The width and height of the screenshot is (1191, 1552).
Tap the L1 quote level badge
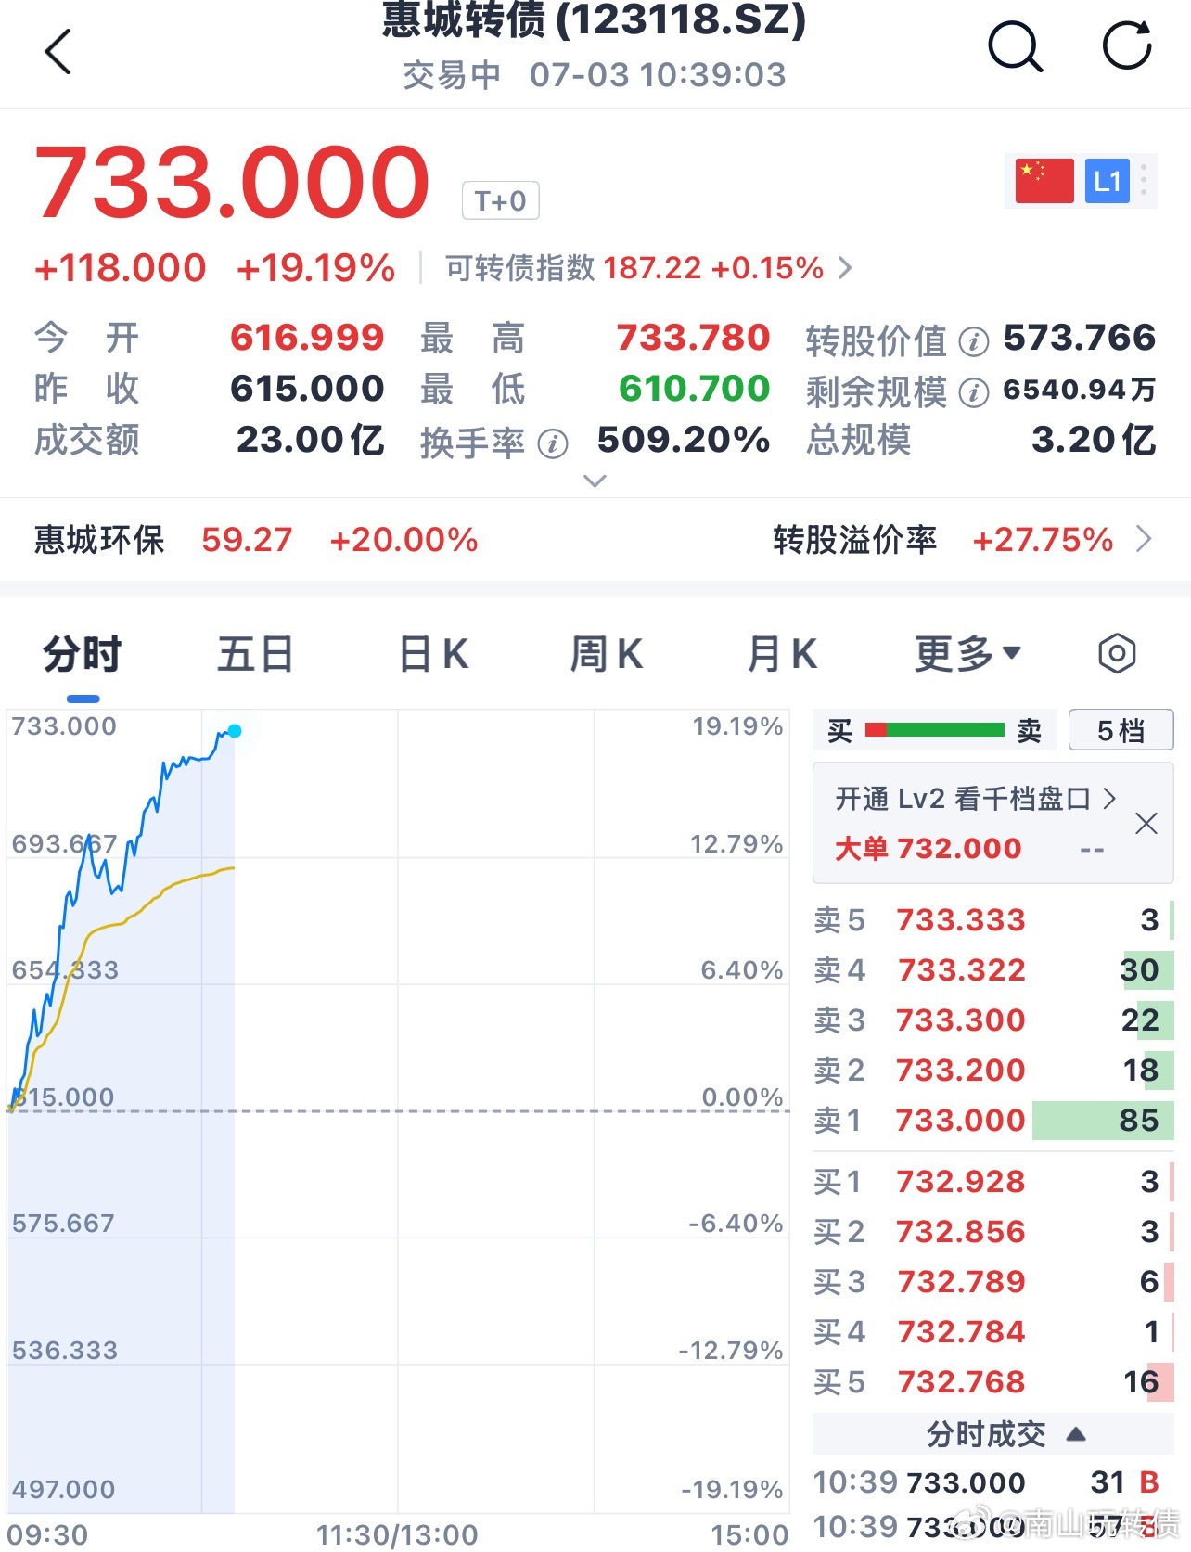pyautogui.click(x=1107, y=181)
